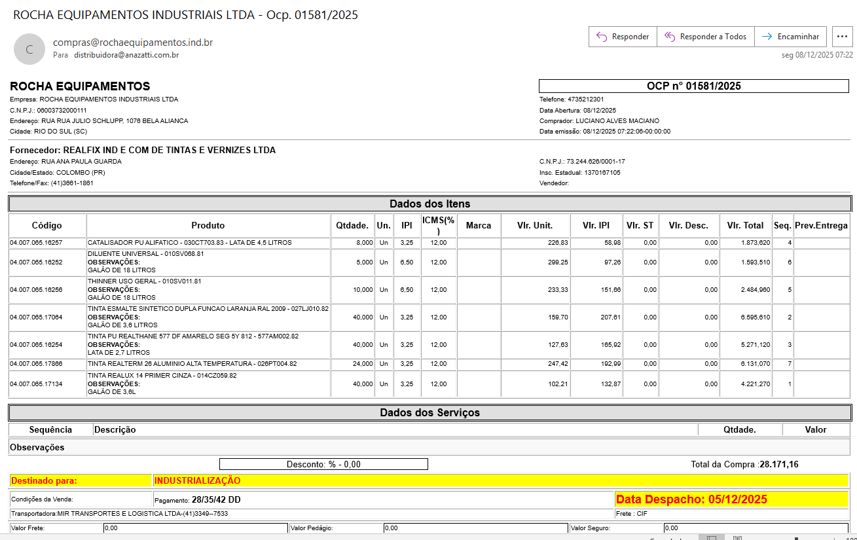Open the more actions ellipsis menu
Screen dimensions: 857x540
tap(842, 37)
